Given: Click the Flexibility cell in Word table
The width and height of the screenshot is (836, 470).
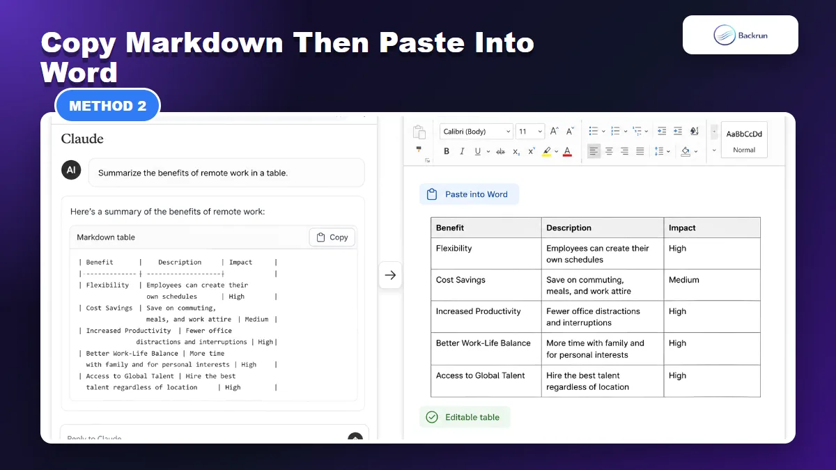Looking at the screenshot, I should (x=486, y=253).
